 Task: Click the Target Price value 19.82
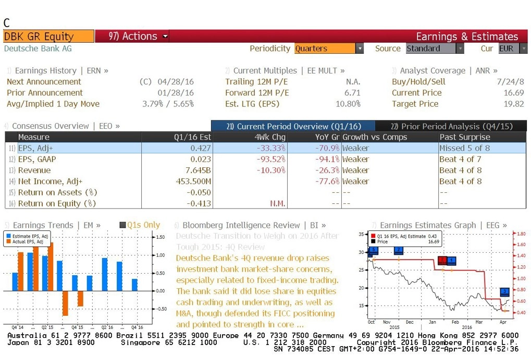pos(514,104)
